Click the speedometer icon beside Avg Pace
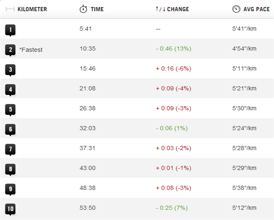The width and height of the screenshot is (274, 220). [236, 9]
